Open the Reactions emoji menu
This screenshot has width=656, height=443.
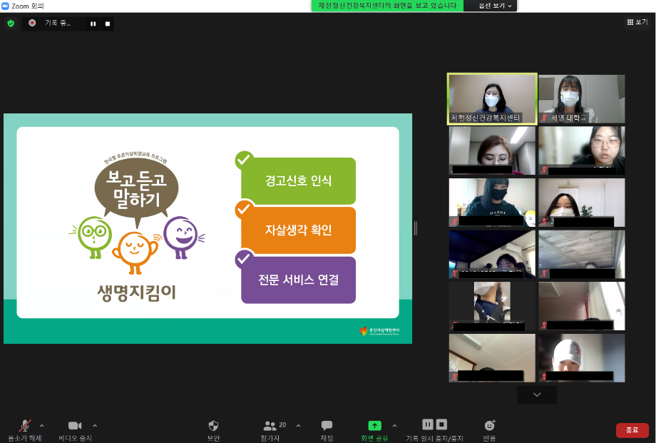click(x=489, y=426)
